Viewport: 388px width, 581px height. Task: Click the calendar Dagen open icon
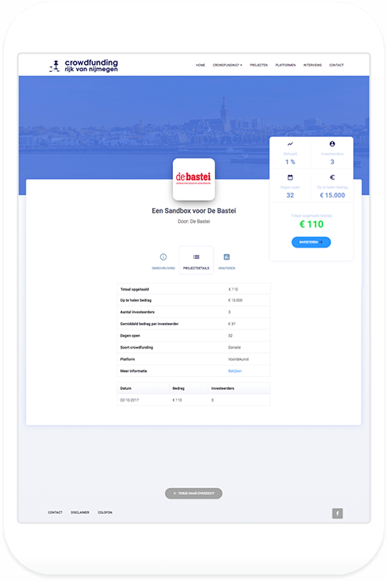point(290,177)
